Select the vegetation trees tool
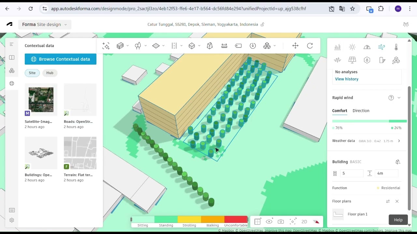Screen dimensions: 417x234 [x=138, y=46]
